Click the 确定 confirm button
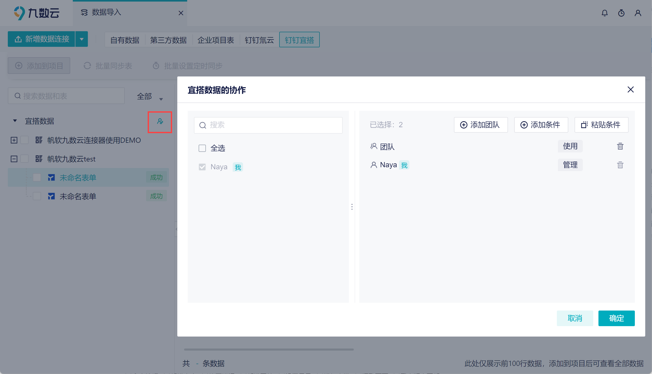This screenshot has height=374, width=652. point(616,318)
